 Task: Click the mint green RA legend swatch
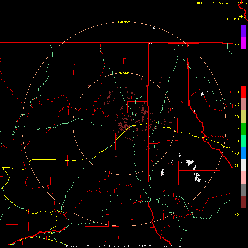(x=243, y=141)
